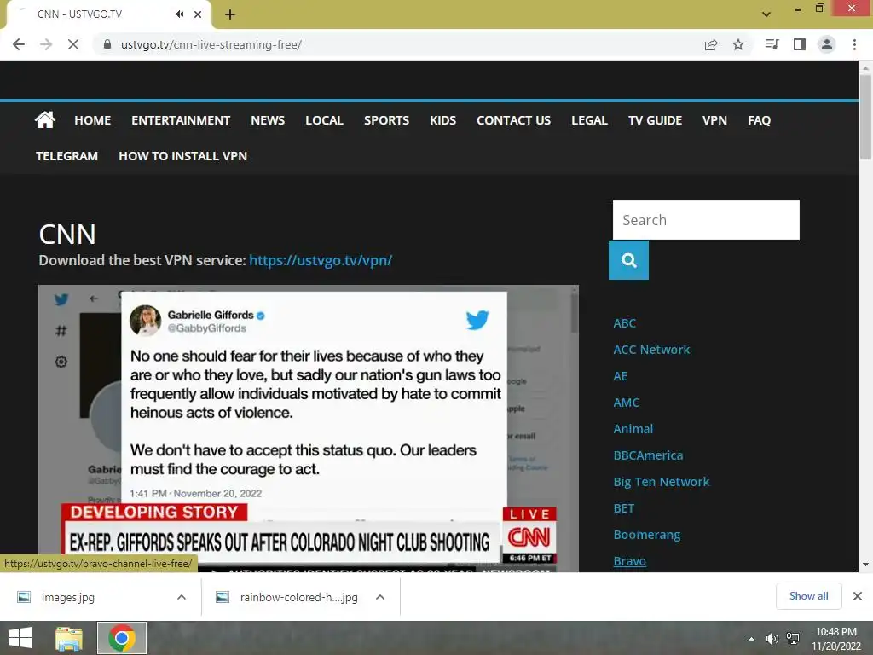Open a new tab with the plus button
The height and width of the screenshot is (655, 873).
click(230, 14)
